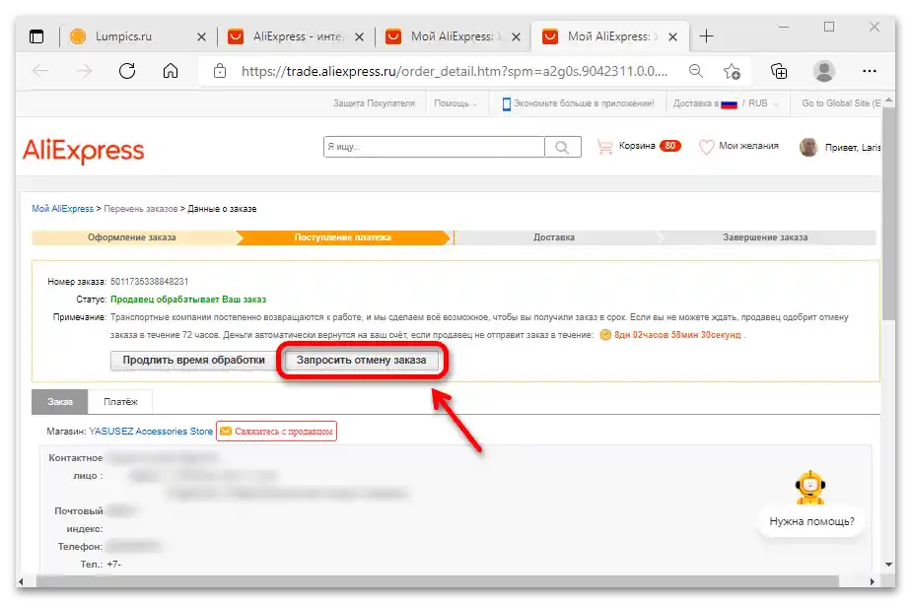Select order number 5011735338848231 text
911x603 pixels.
coord(149,282)
